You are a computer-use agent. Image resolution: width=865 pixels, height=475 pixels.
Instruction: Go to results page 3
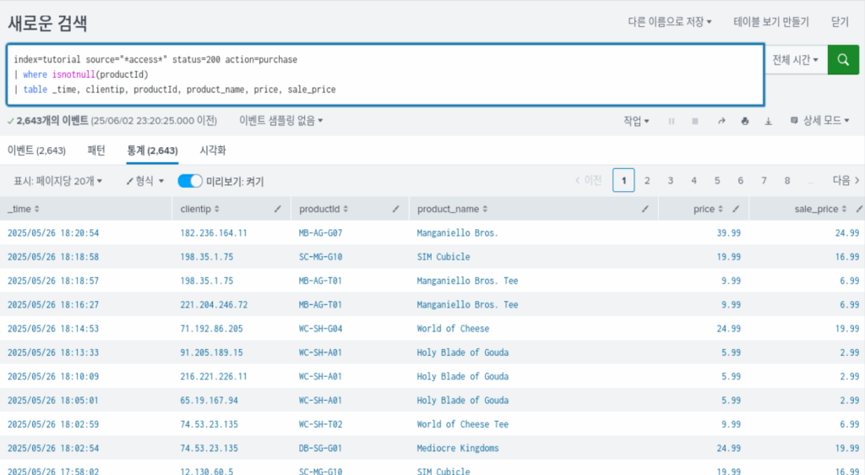tap(670, 180)
